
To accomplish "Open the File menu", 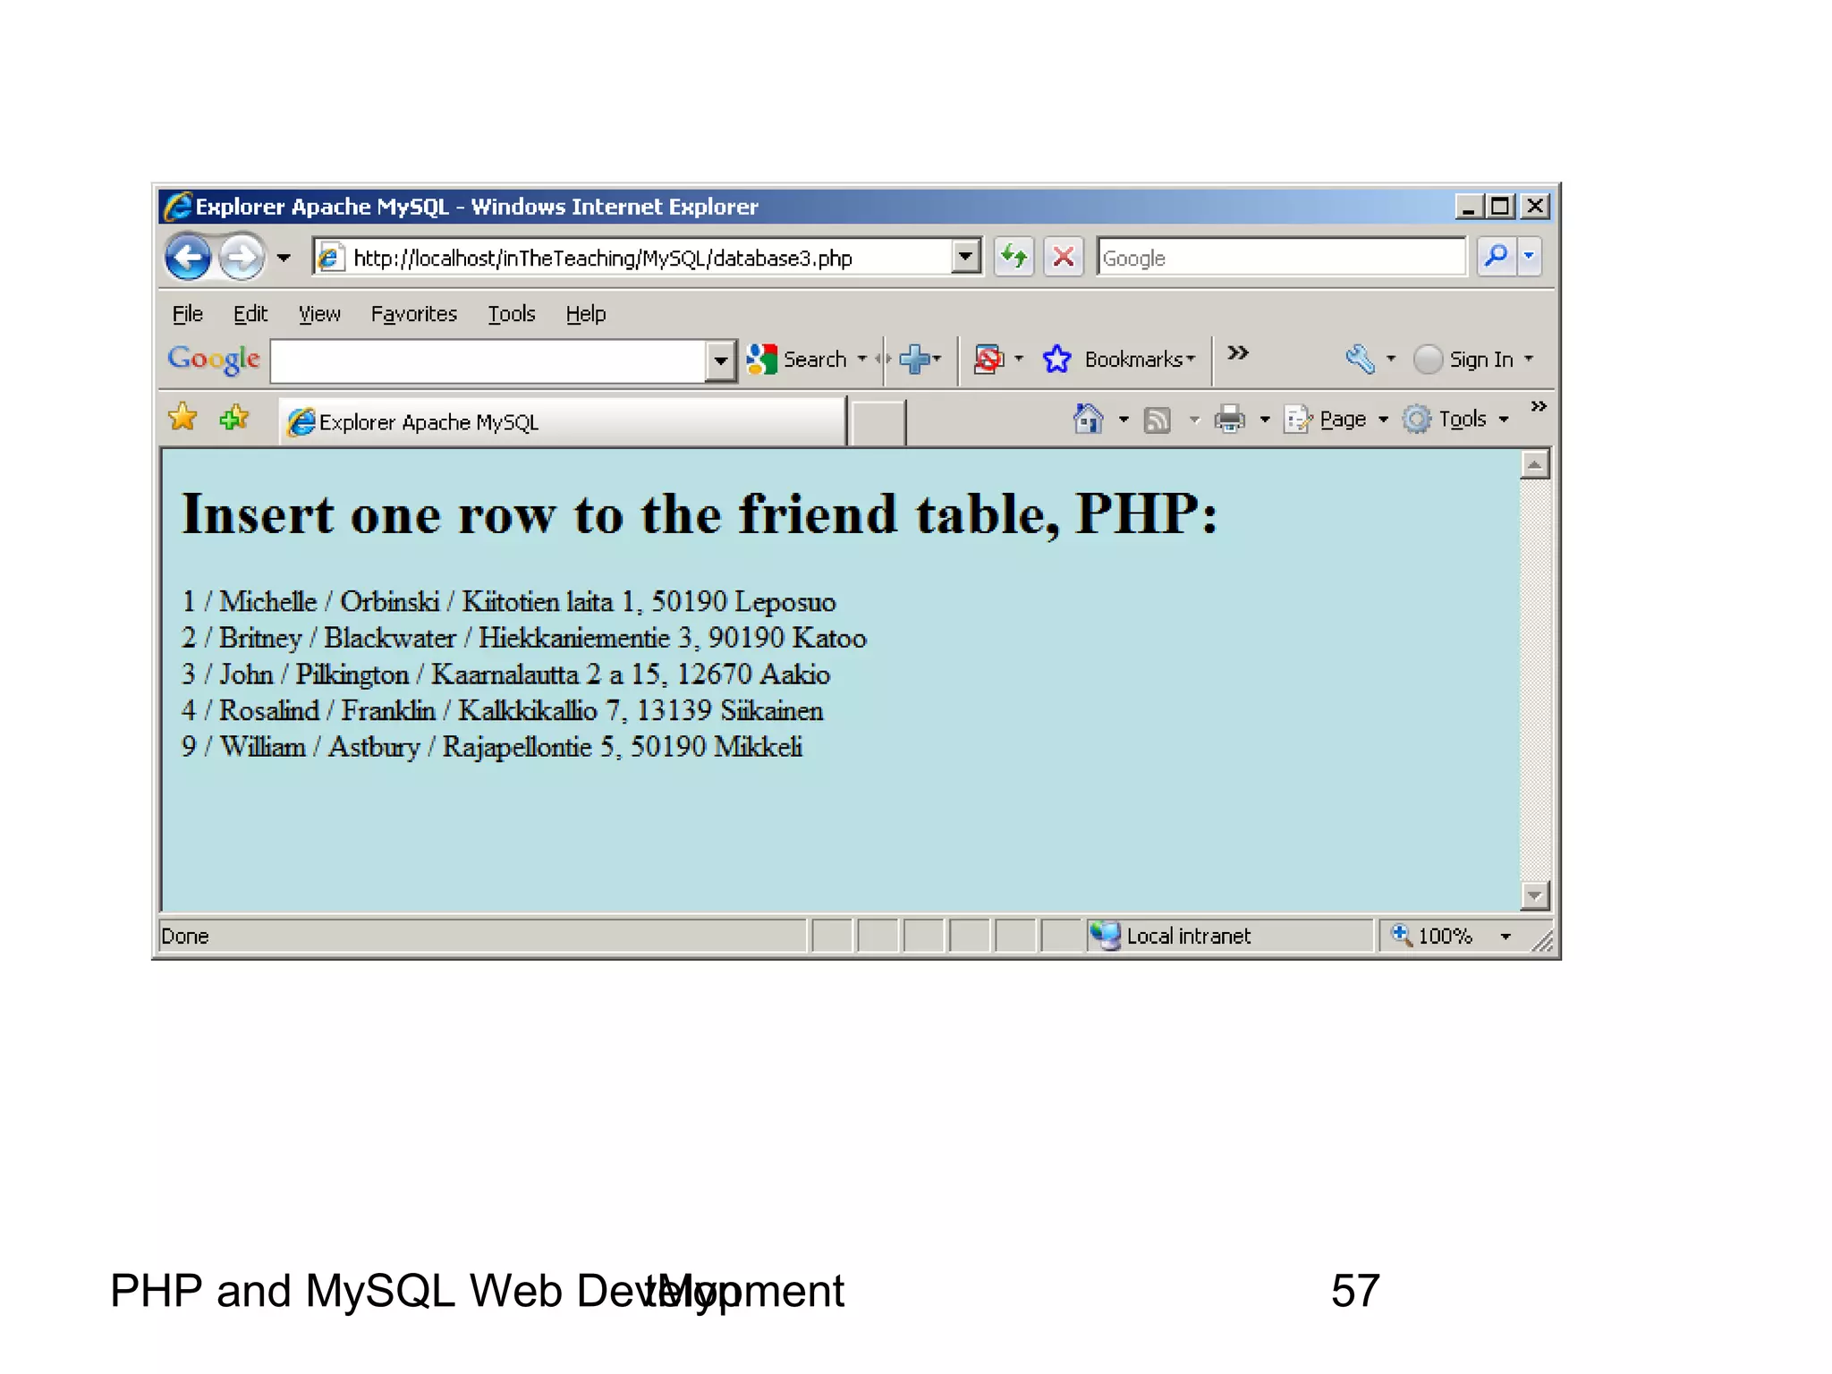I will coord(188,314).
